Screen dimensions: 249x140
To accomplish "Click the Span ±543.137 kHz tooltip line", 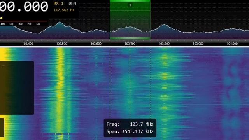I will [130, 131].
